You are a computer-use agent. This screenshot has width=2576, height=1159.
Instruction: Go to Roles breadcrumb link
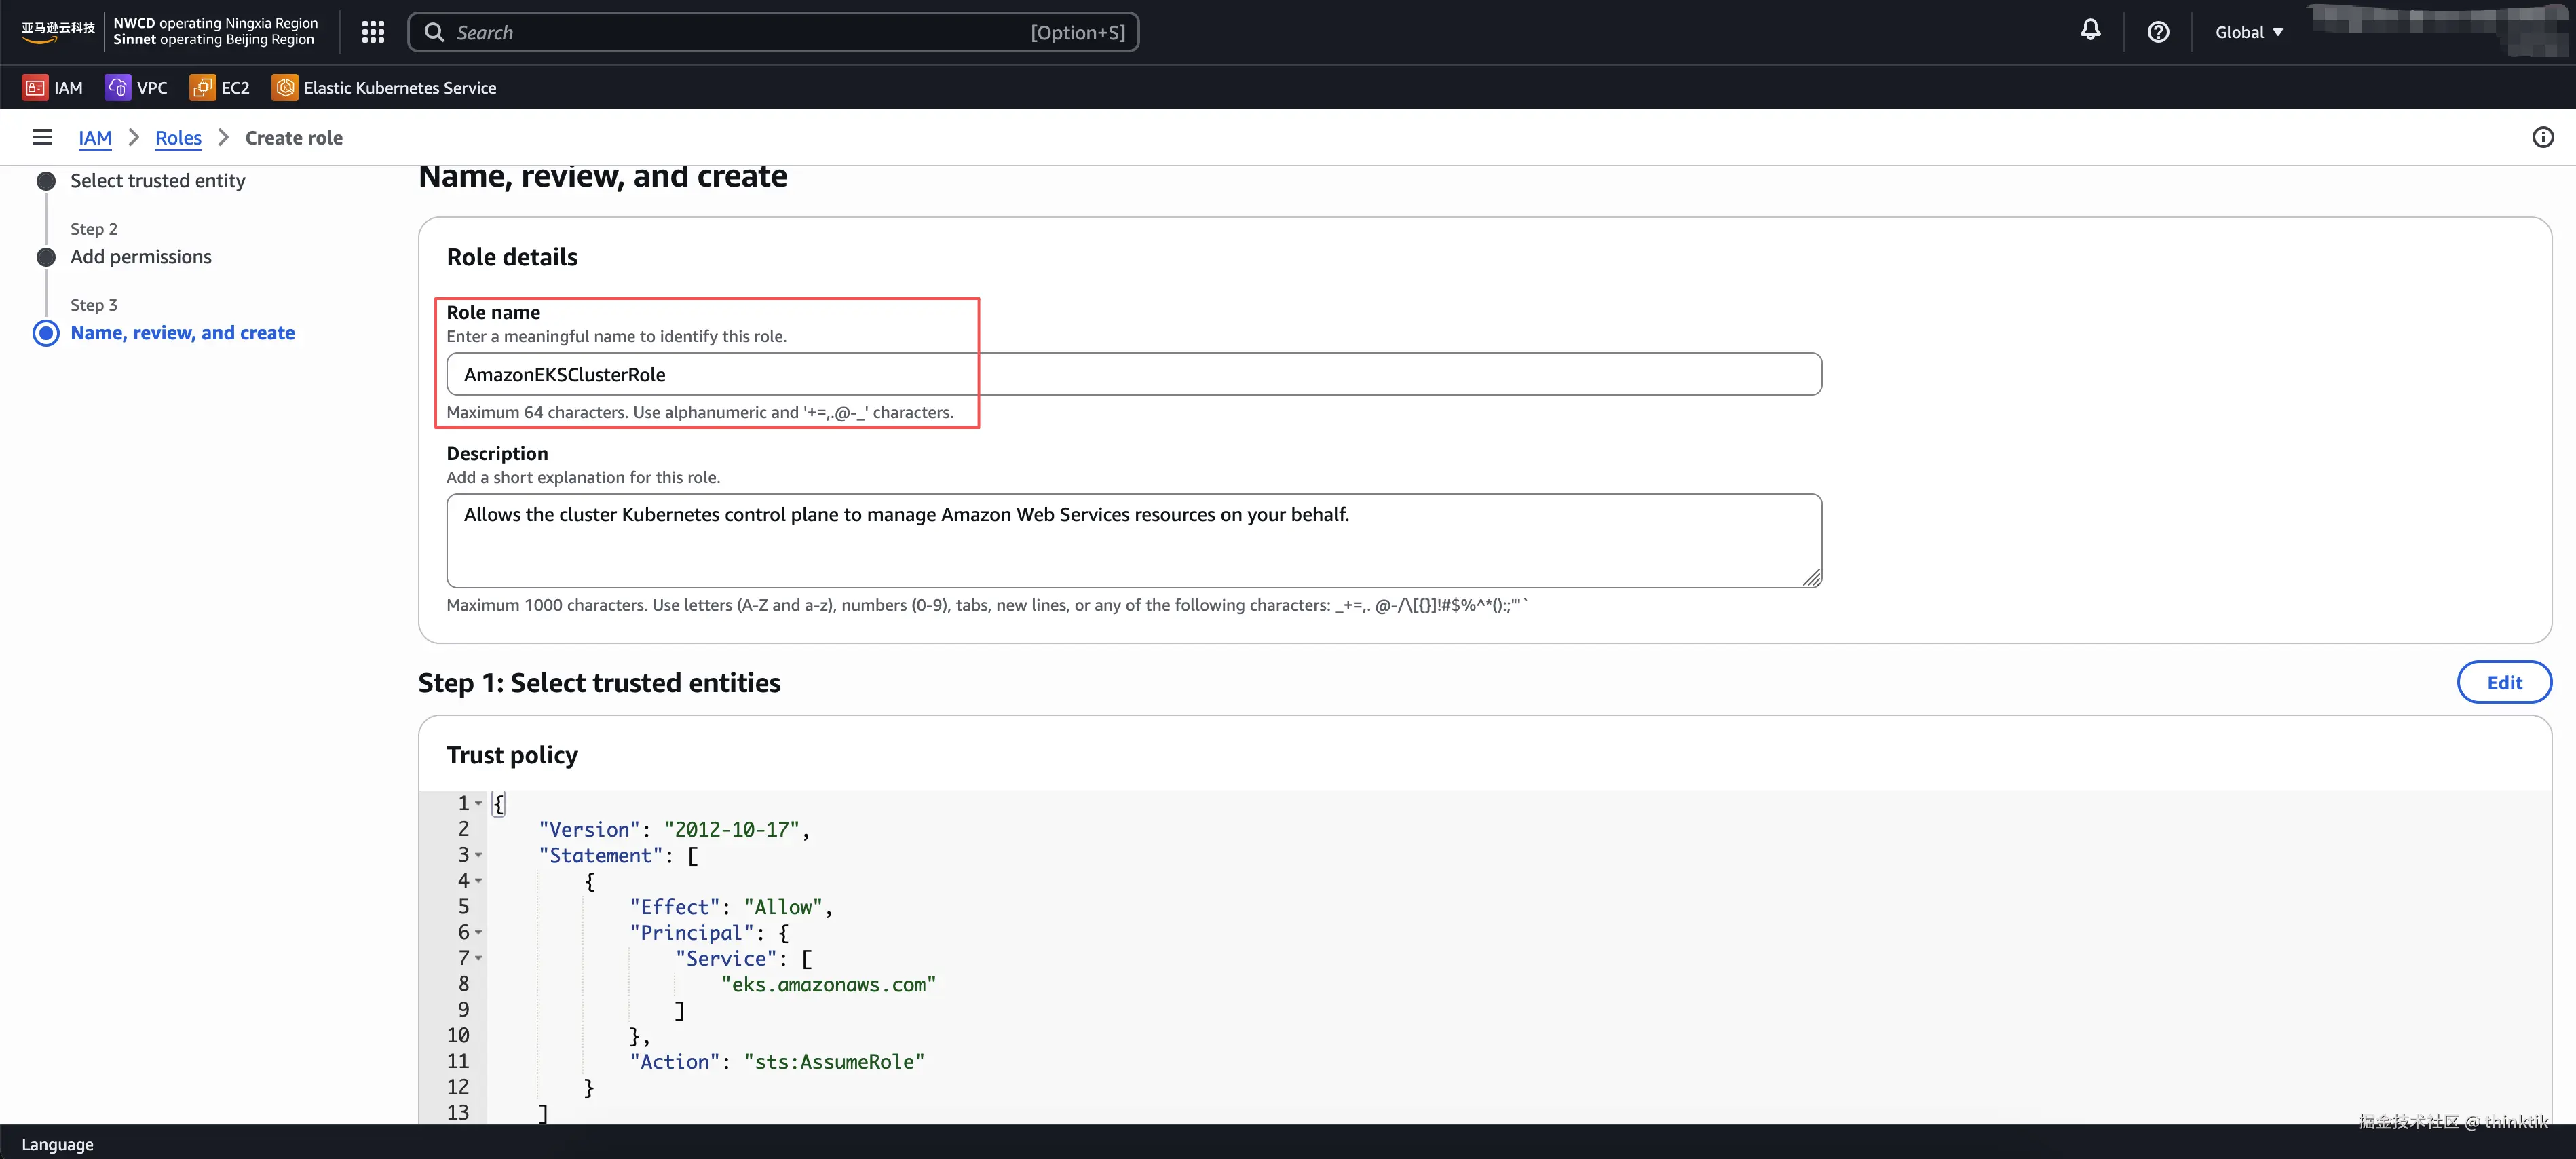click(178, 138)
